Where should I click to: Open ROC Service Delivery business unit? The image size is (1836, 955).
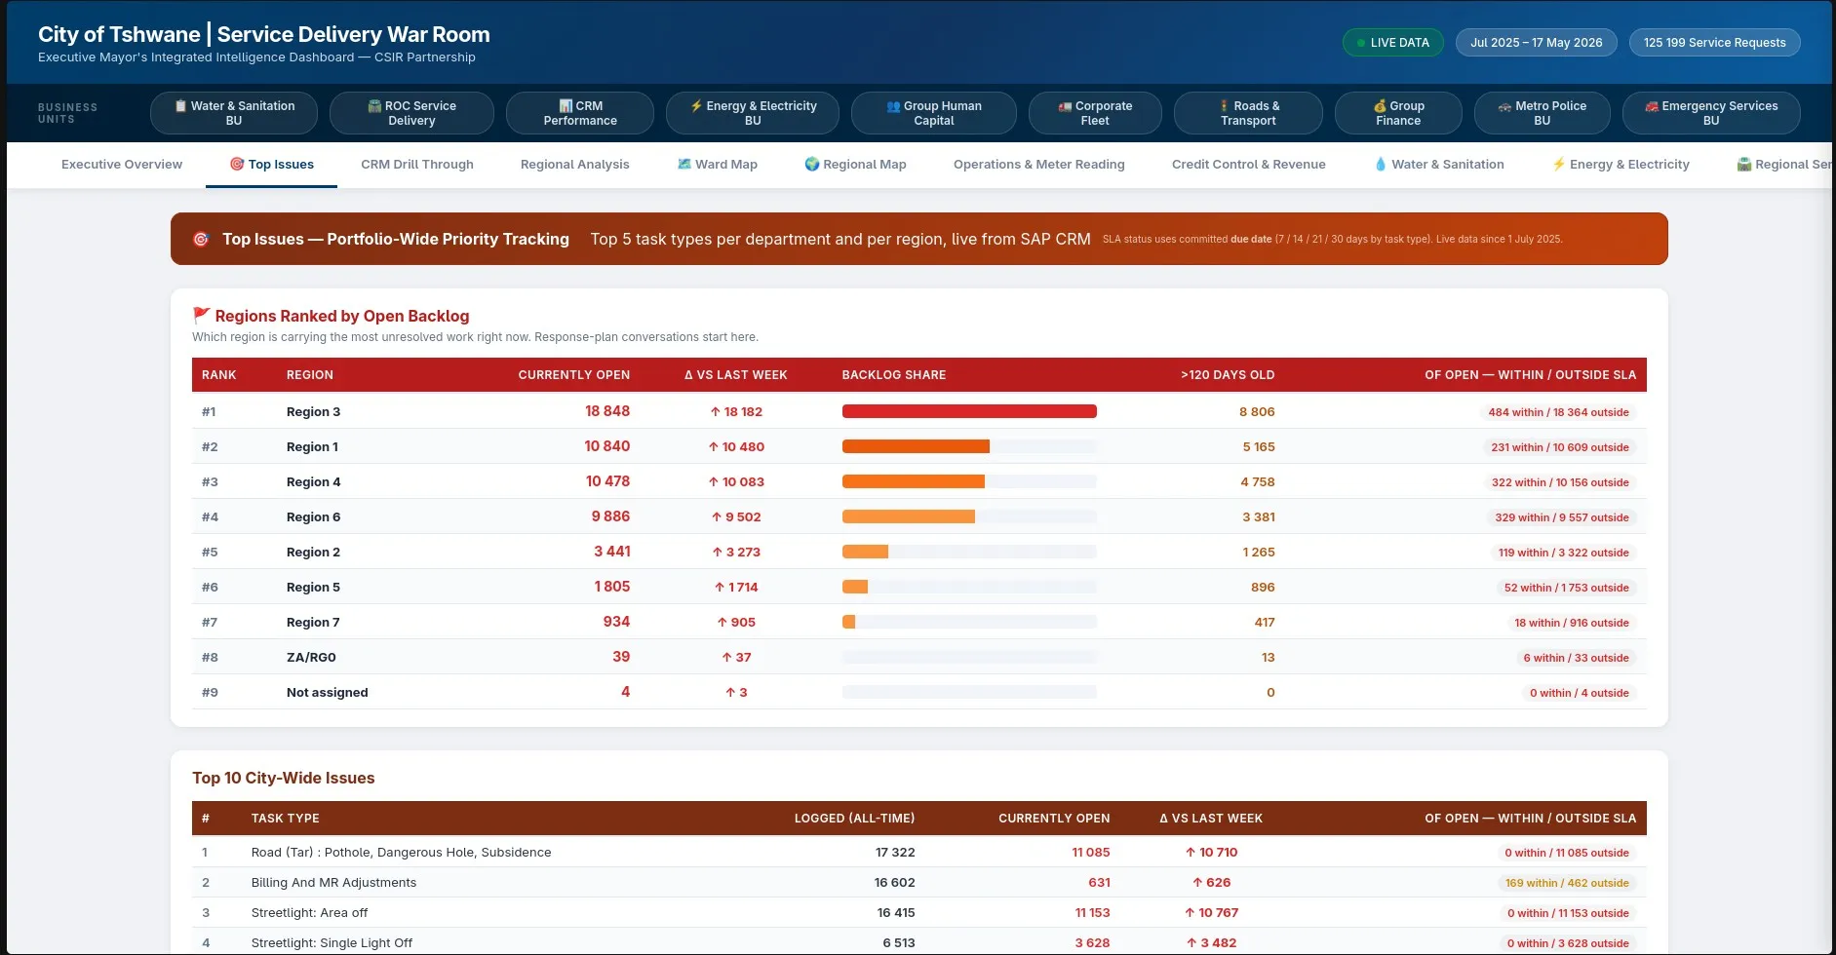pyautogui.click(x=411, y=113)
